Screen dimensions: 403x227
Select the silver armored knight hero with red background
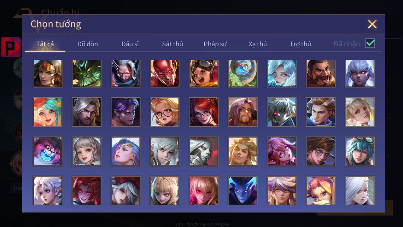(204, 151)
